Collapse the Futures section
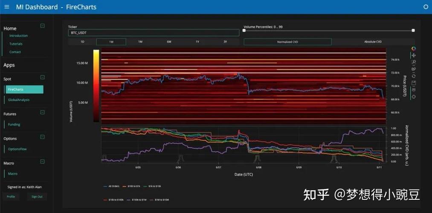Image resolution: width=432 pixels, height=213 pixels. [x=42, y=112]
